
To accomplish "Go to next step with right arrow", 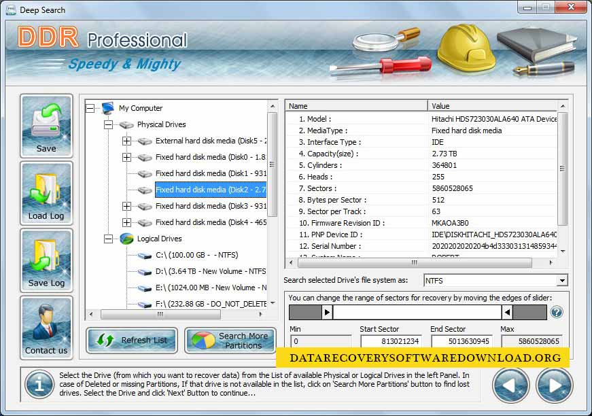I will (554, 385).
